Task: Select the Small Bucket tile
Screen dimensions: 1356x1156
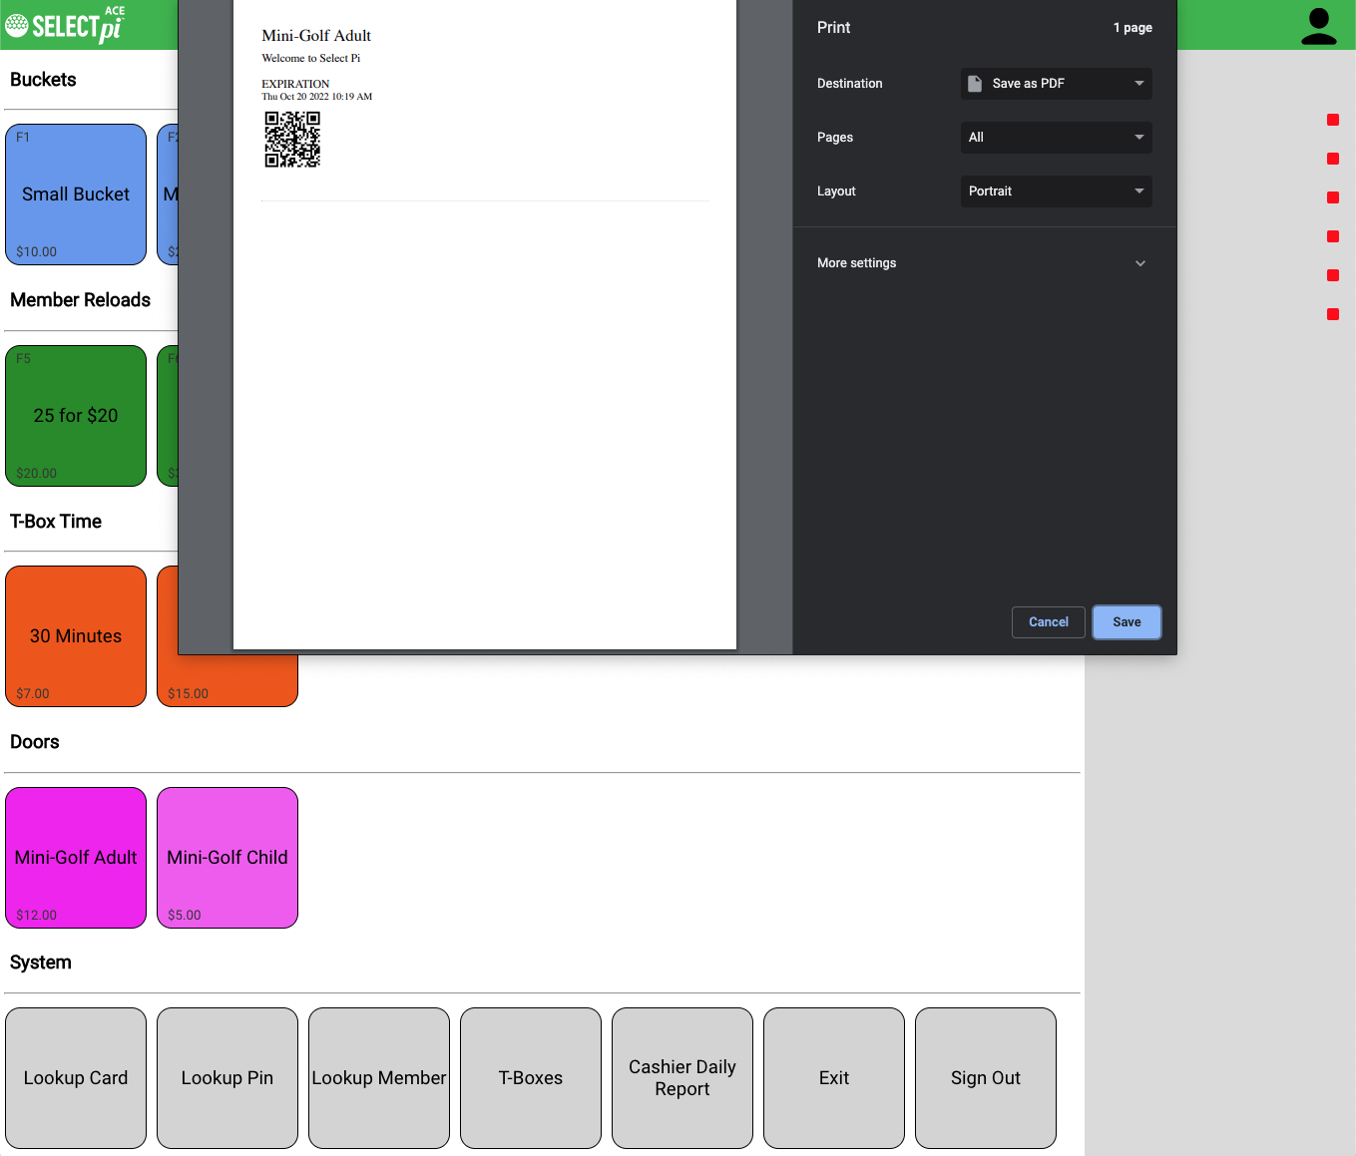Action: pos(76,194)
